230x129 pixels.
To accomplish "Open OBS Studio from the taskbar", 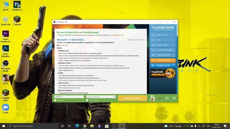I will pos(114,126).
